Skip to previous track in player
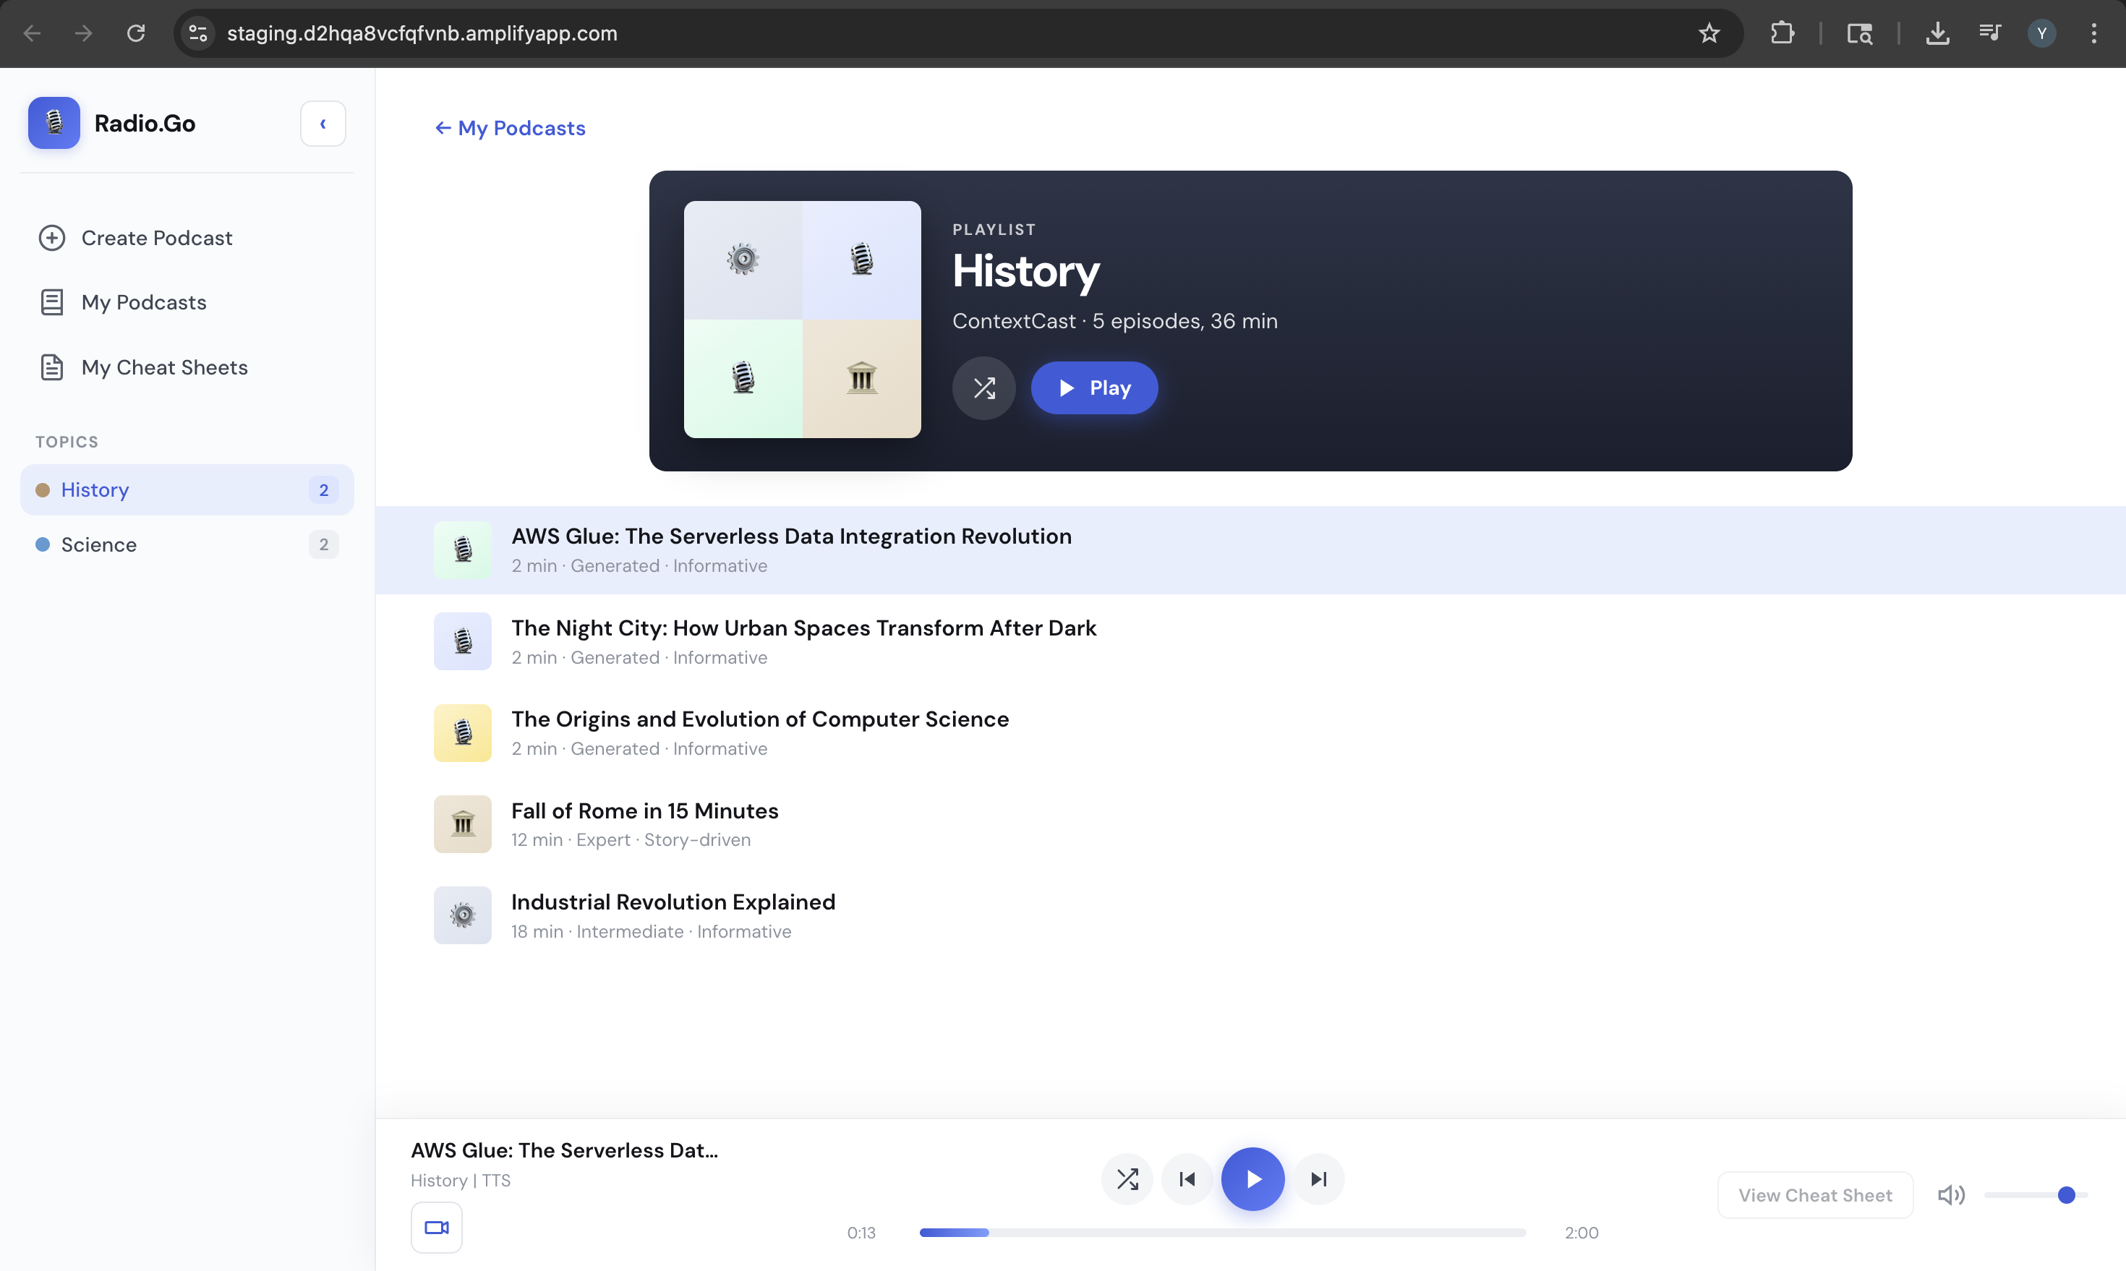Screen dimensions: 2126x1271 1187,1179
